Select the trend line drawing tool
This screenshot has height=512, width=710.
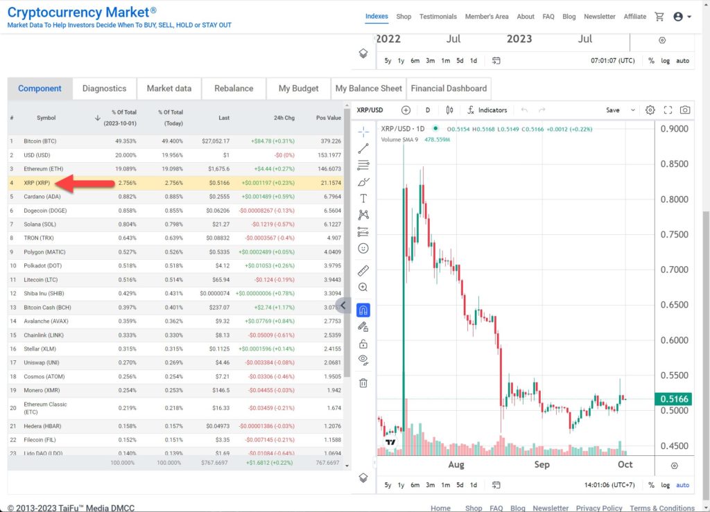pyautogui.click(x=363, y=148)
